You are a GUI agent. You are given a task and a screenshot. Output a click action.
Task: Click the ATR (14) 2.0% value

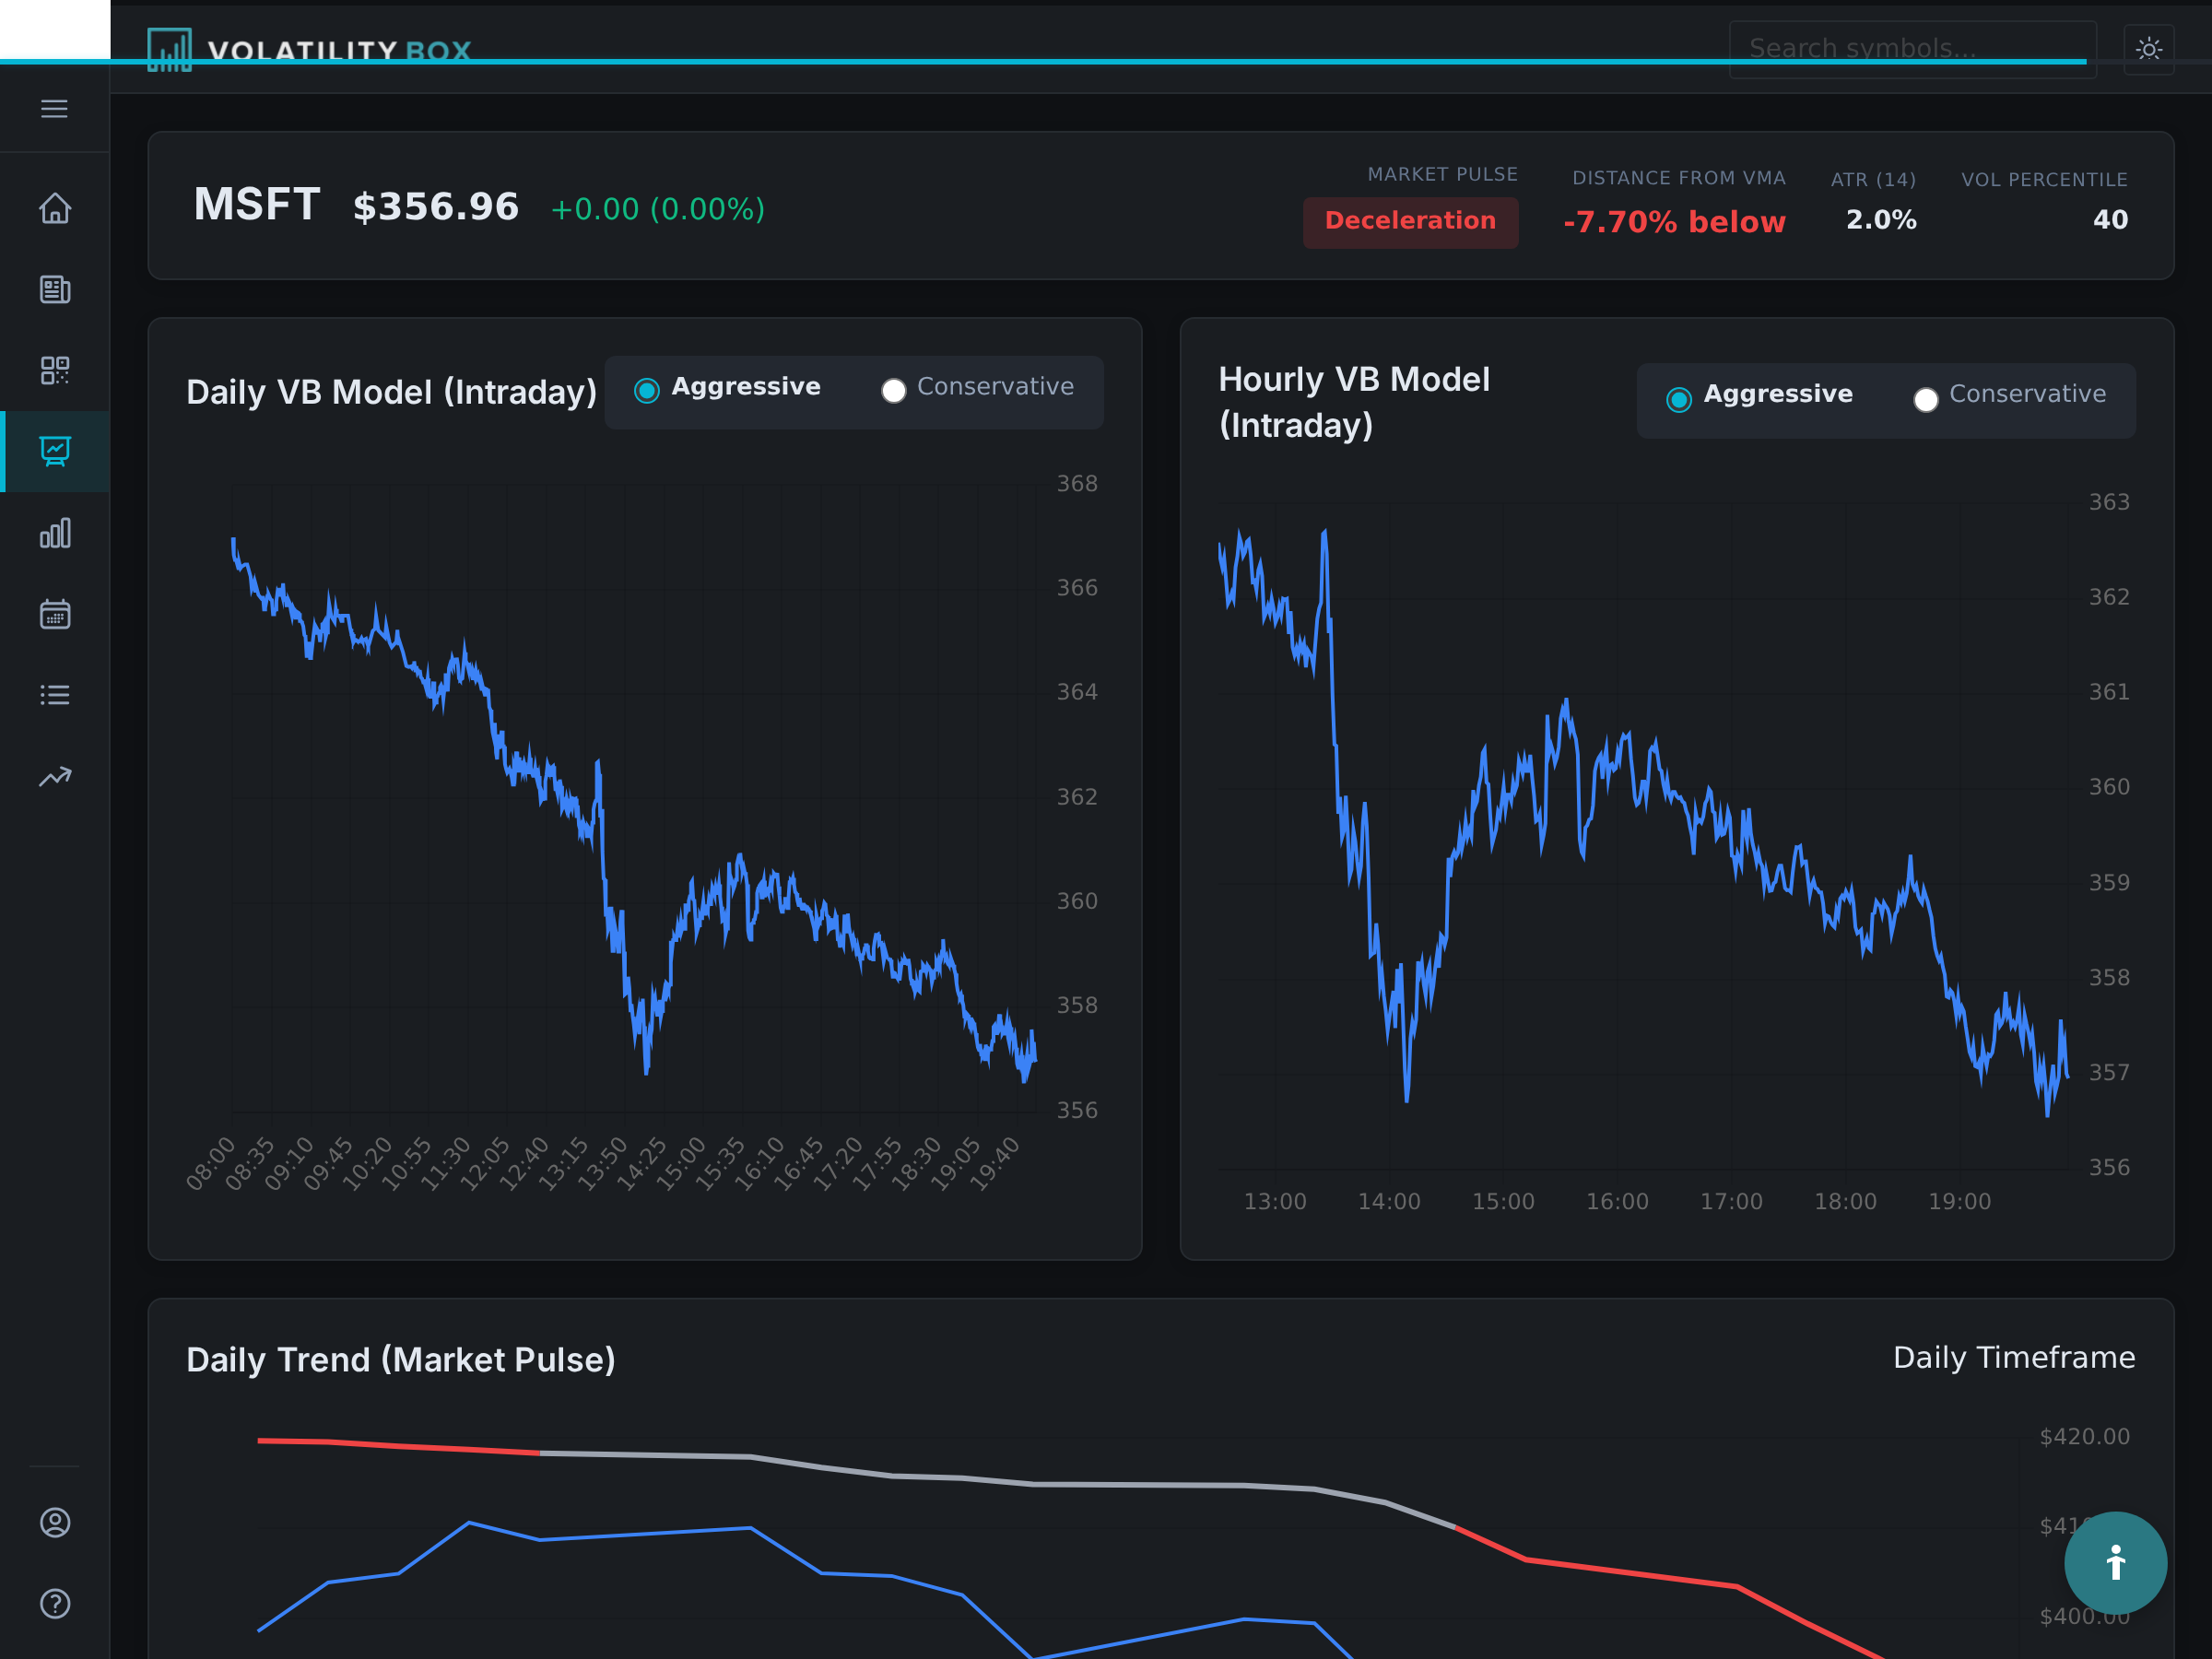coord(1881,220)
